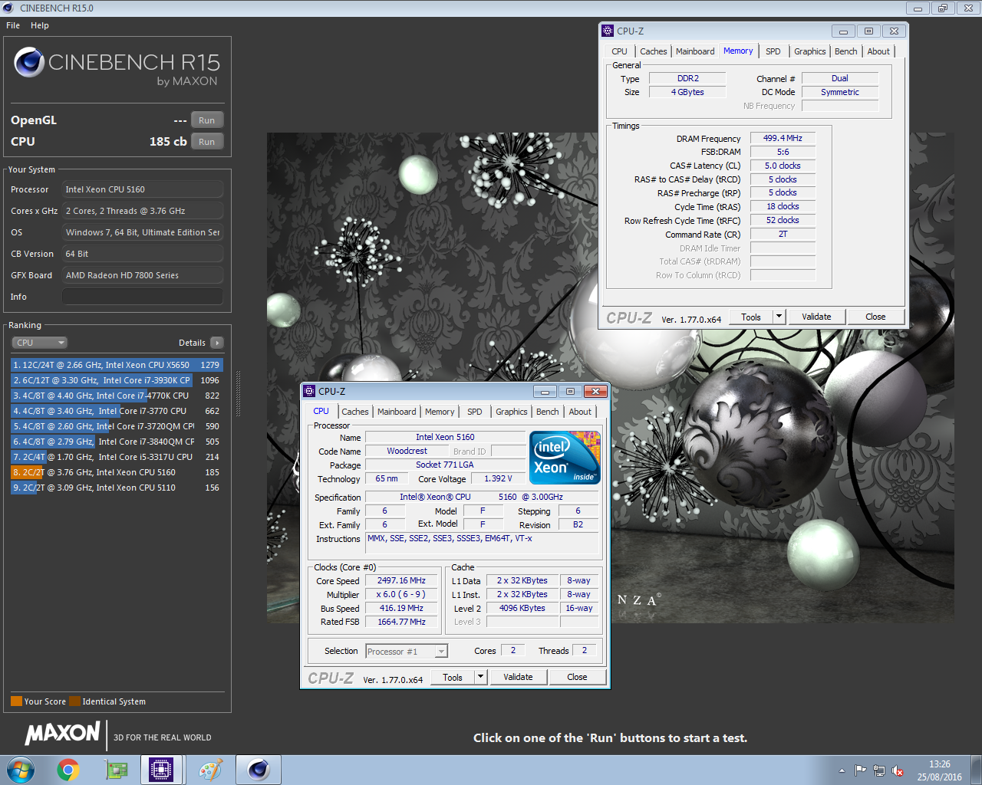Click Validate in CPU window
Screen dimensions: 982x785
518,677
